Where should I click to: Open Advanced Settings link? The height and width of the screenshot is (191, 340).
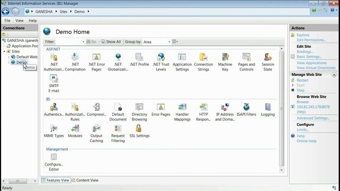[x=313, y=118]
